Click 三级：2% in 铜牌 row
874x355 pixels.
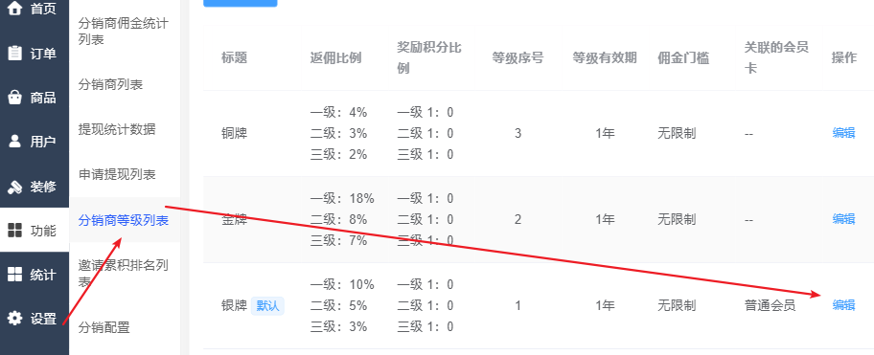click(x=338, y=154)
